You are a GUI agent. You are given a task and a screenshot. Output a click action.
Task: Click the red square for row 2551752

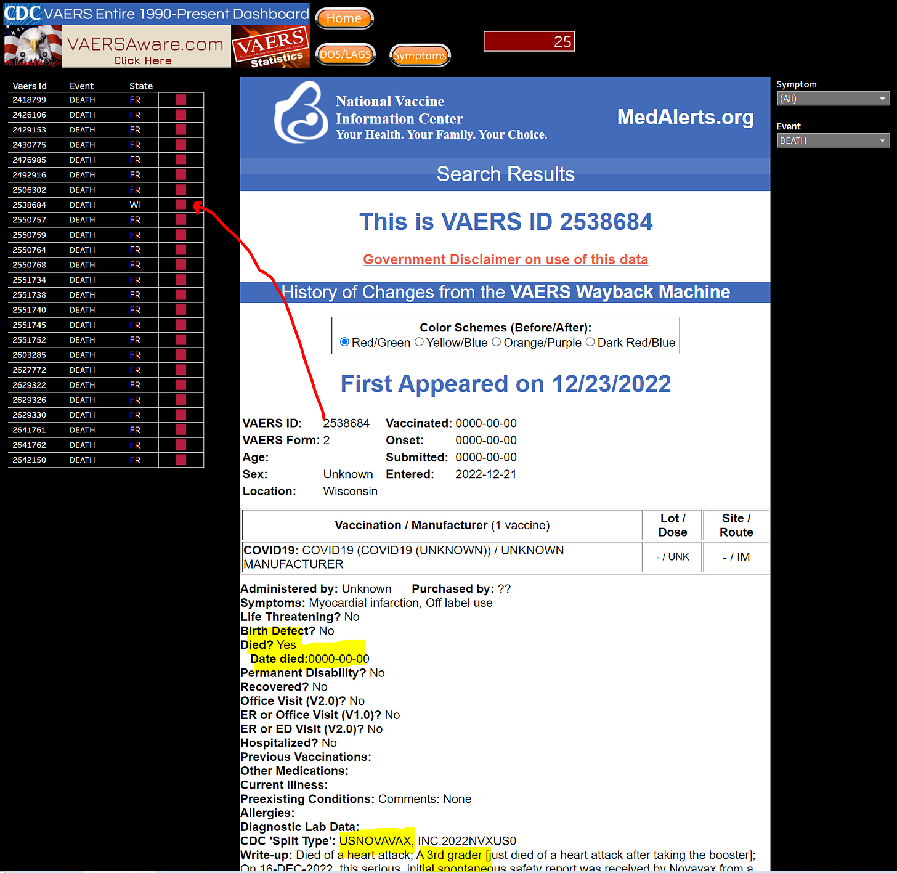tap(181, 339)
